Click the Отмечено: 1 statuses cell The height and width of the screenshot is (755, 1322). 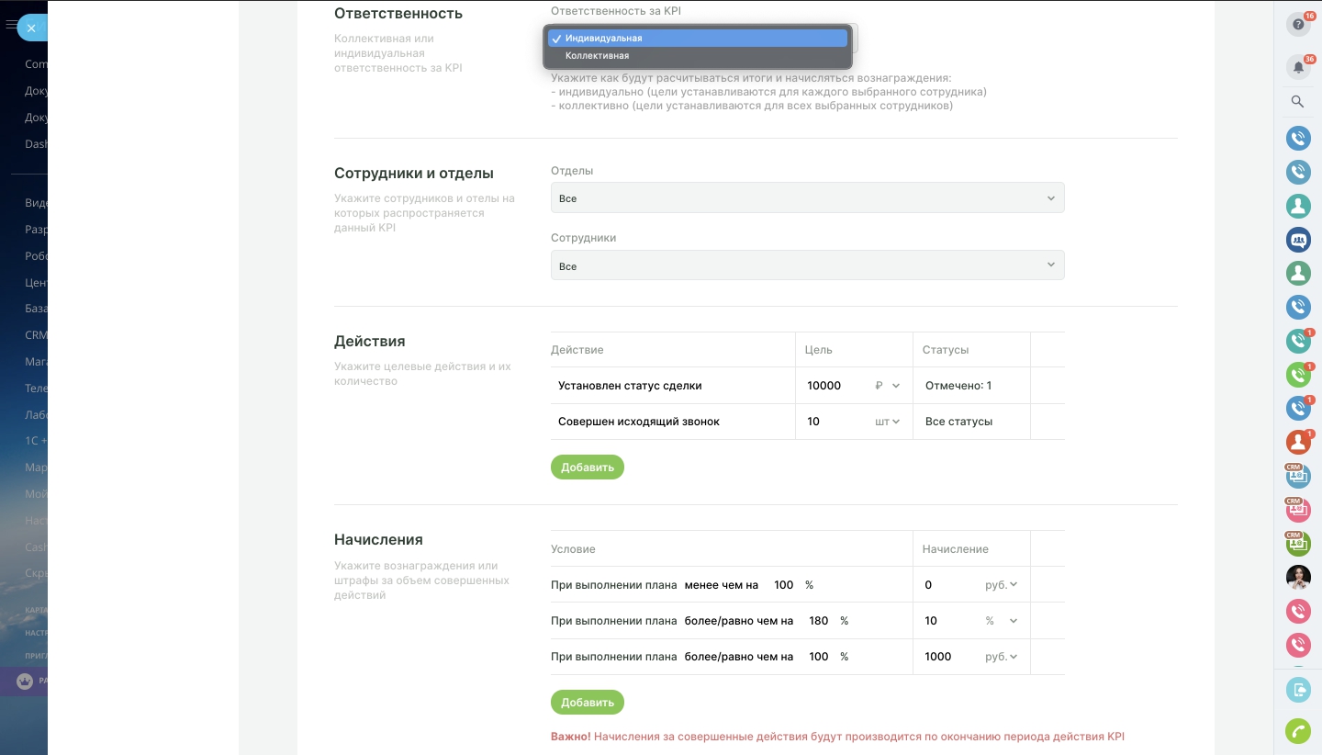click(958, 386)
